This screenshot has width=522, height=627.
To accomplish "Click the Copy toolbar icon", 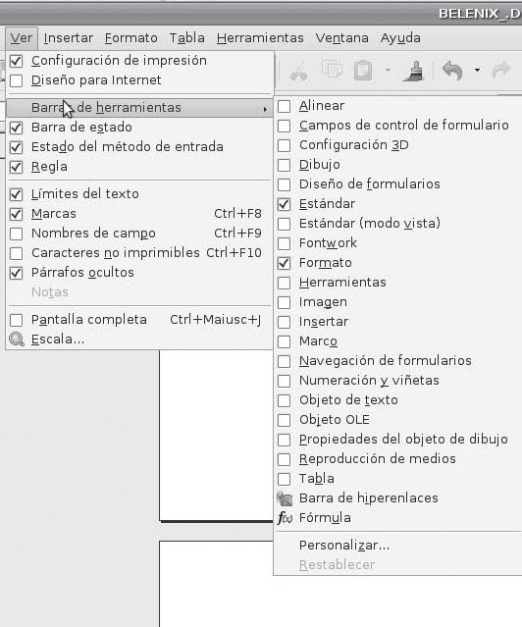I will pyautogui.click(x=332, y=70).
